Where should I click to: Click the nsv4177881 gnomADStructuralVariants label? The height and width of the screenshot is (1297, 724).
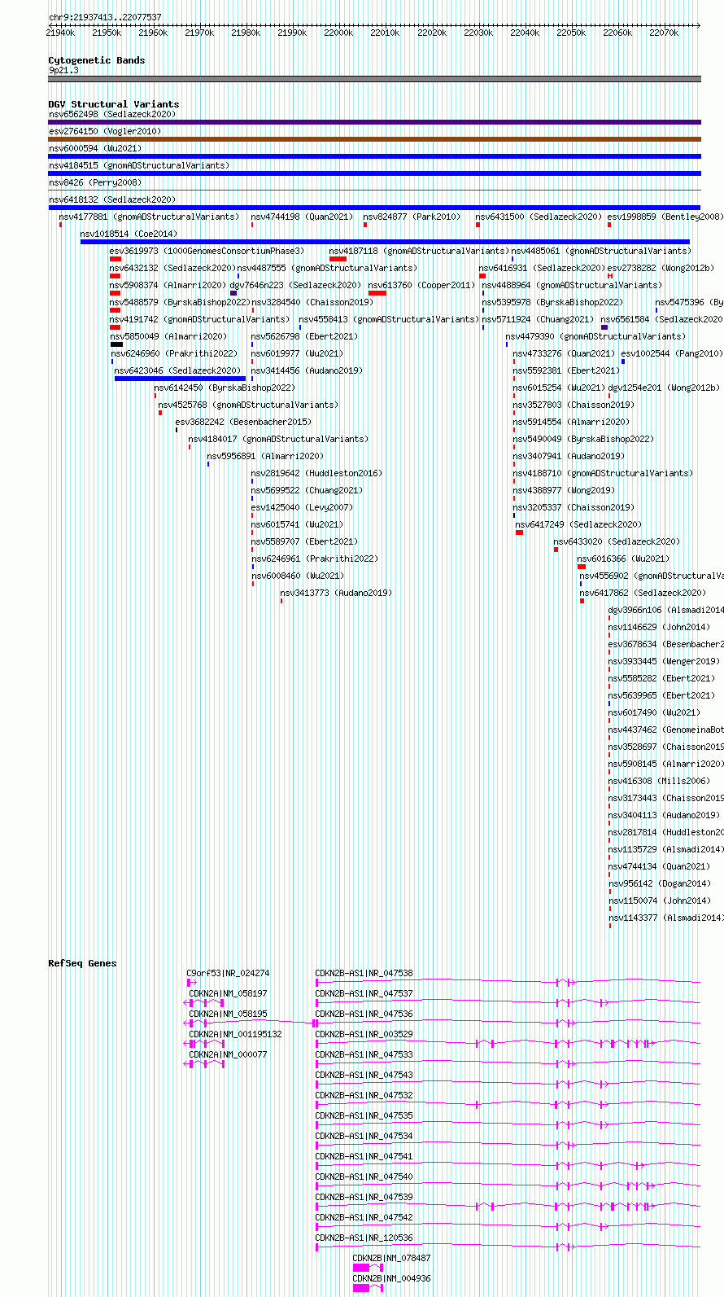coord(149,217)
